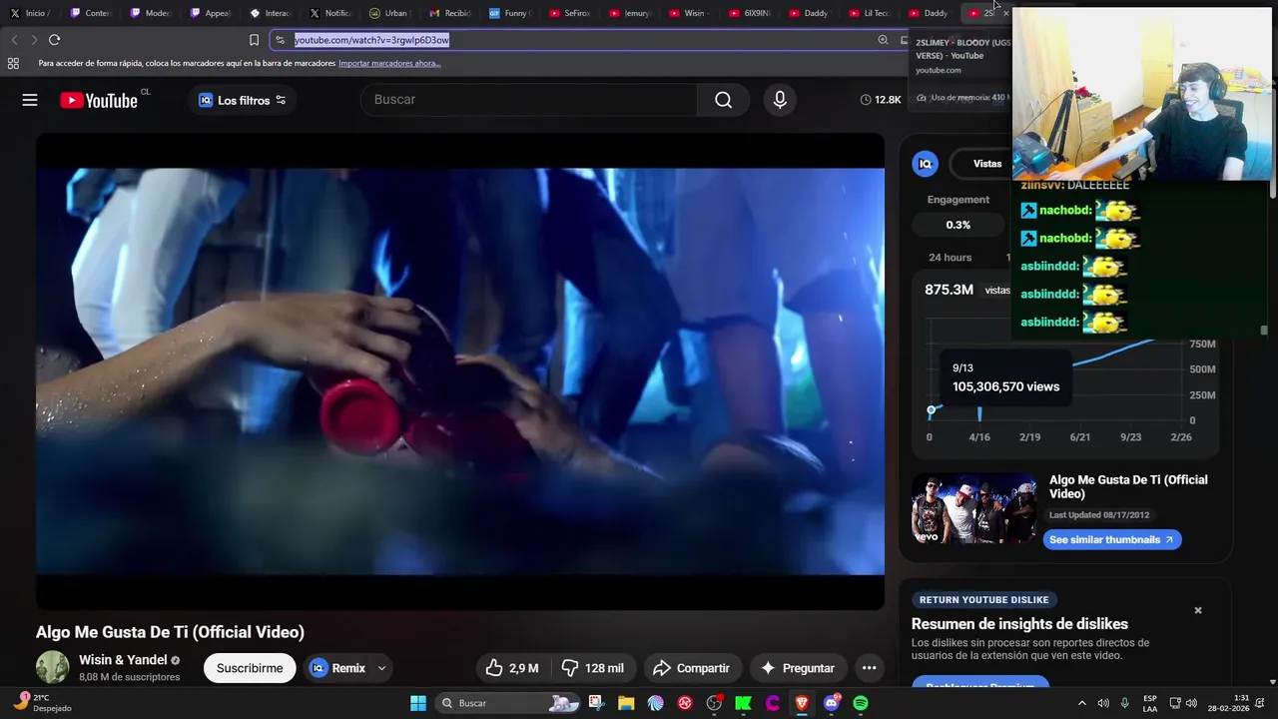Click the 875.3M views count
Screen dimensions: 1278x719
[x=949, y=290]
